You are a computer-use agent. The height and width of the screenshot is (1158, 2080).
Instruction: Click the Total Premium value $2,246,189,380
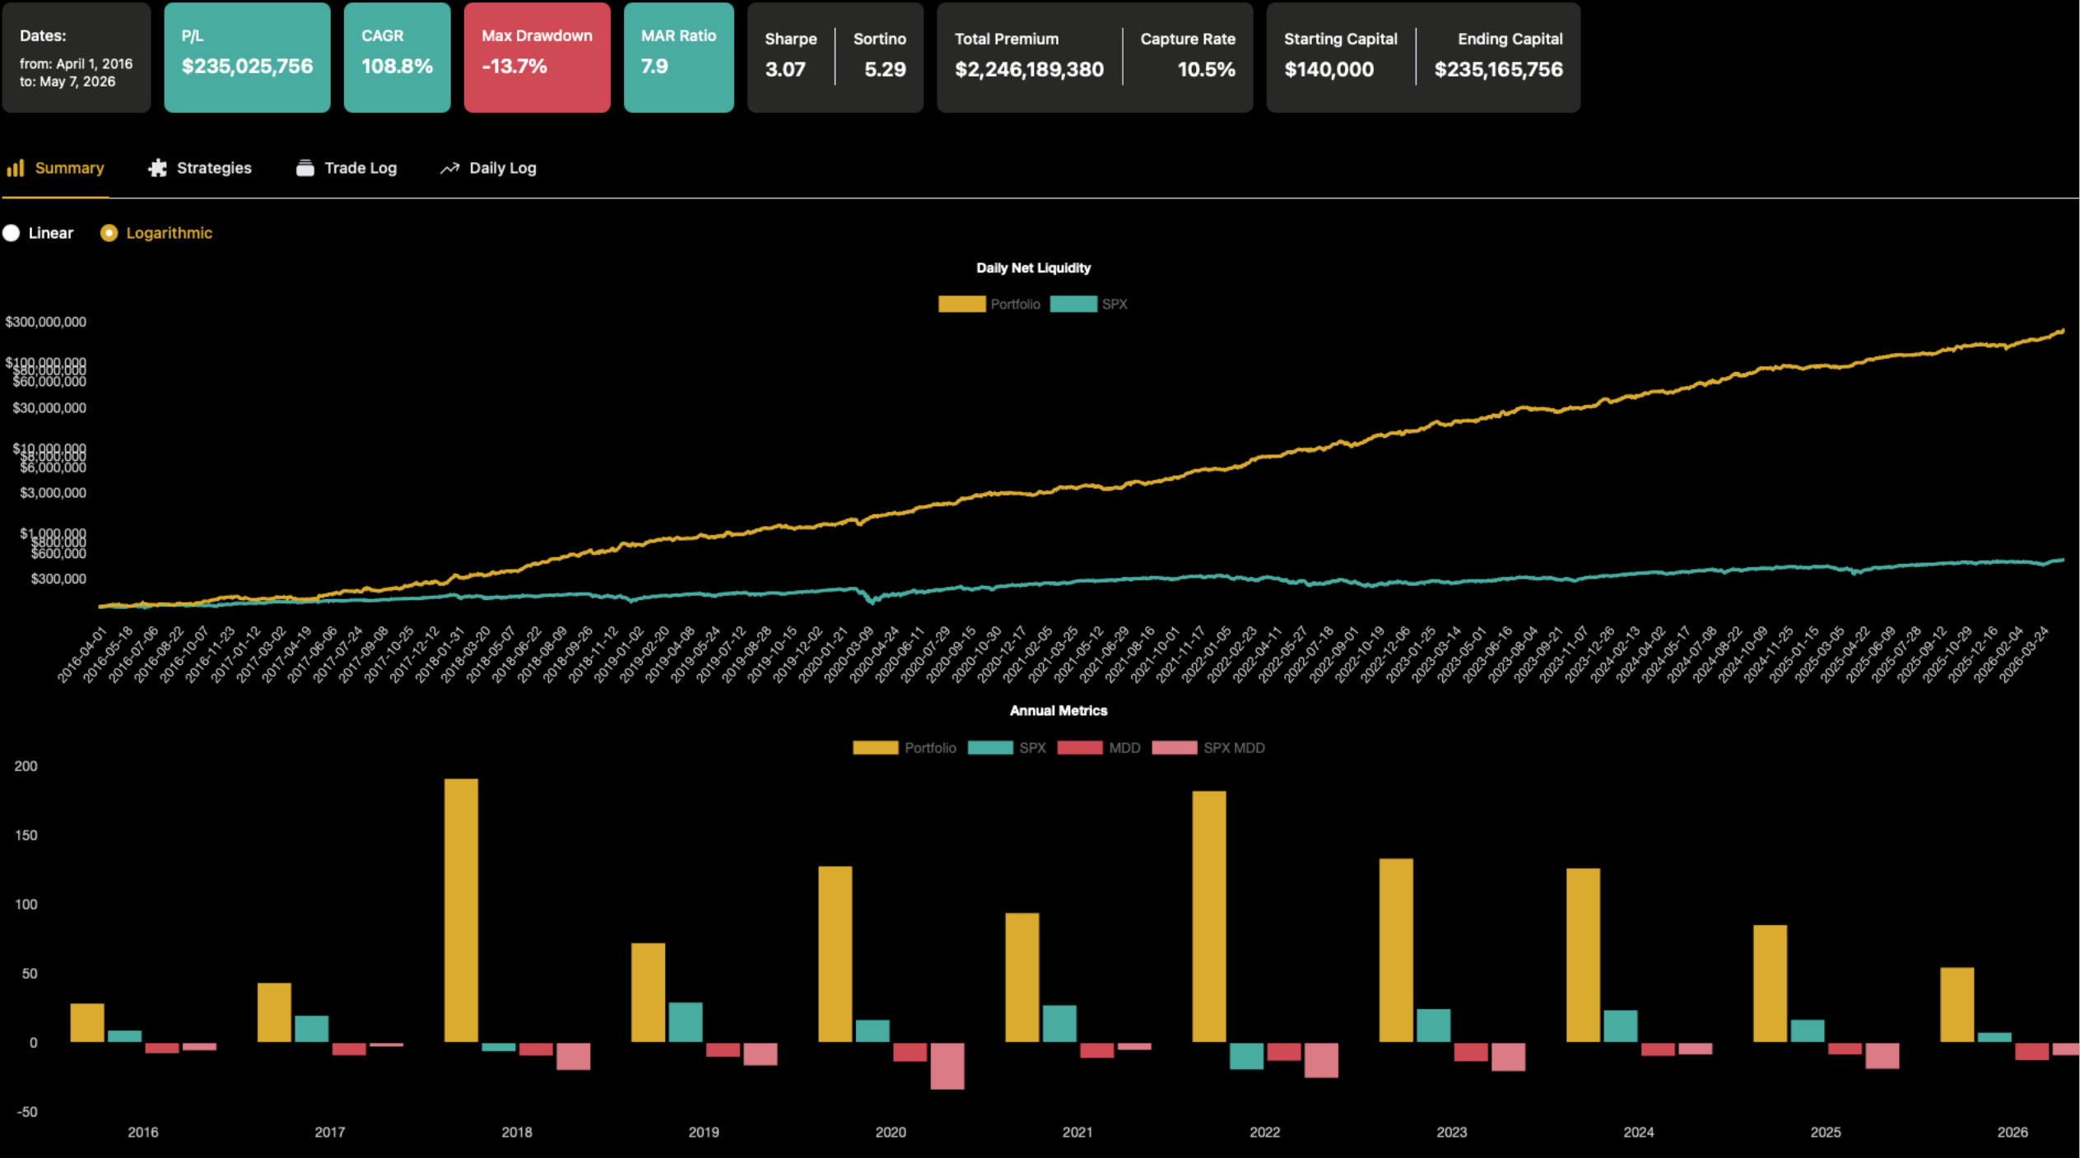click(1029, 69)
